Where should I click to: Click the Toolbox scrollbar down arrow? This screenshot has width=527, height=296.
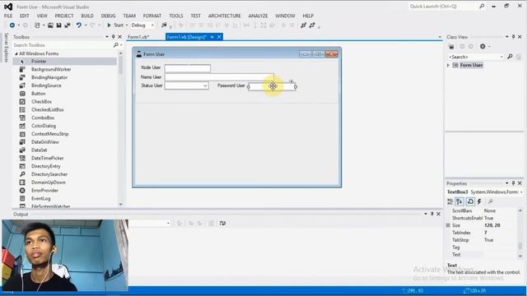(121, 204)
